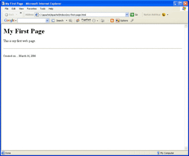Open the File menu
Viewport: 189px width, 156px height.
pos(6,9)
